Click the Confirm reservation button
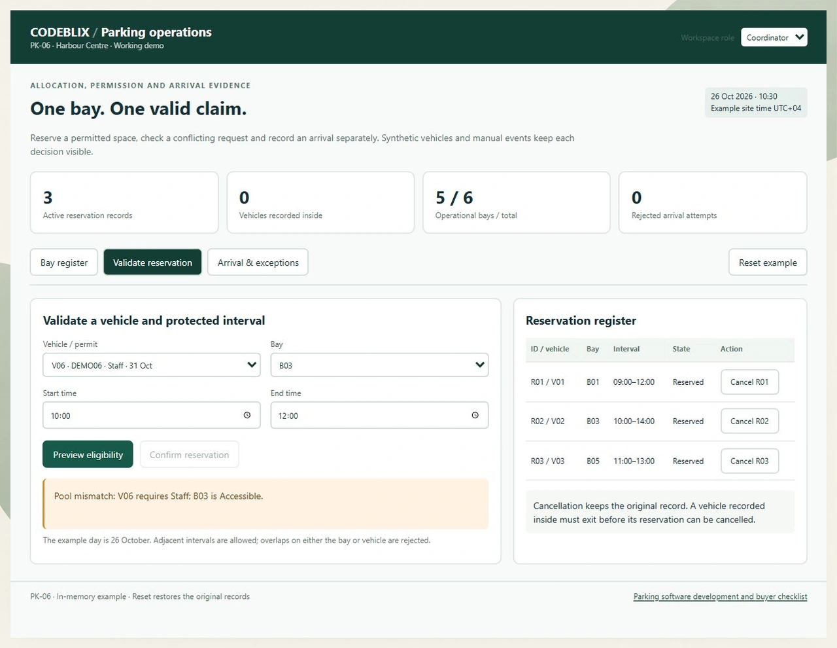Screen dimensions: 837x648 189,454
